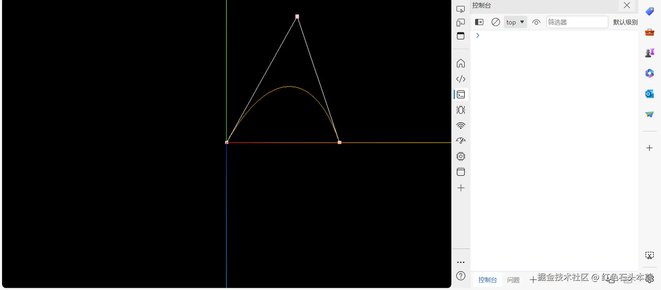Open the top context dropdown
Screen dimensions: 661x290
[515, 22]
